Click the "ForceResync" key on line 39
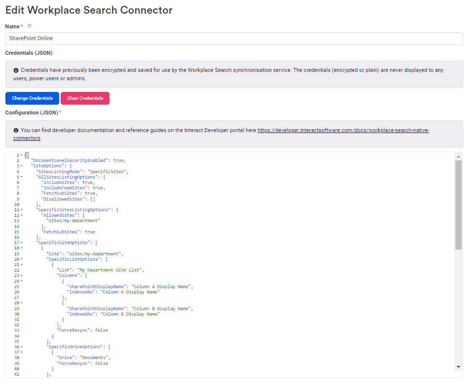 [x=73, y=363]
